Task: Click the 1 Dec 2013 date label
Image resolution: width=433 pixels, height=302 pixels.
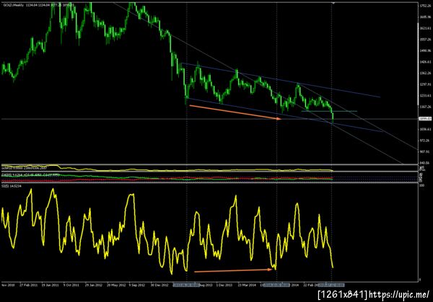Action: coord(224,285)
